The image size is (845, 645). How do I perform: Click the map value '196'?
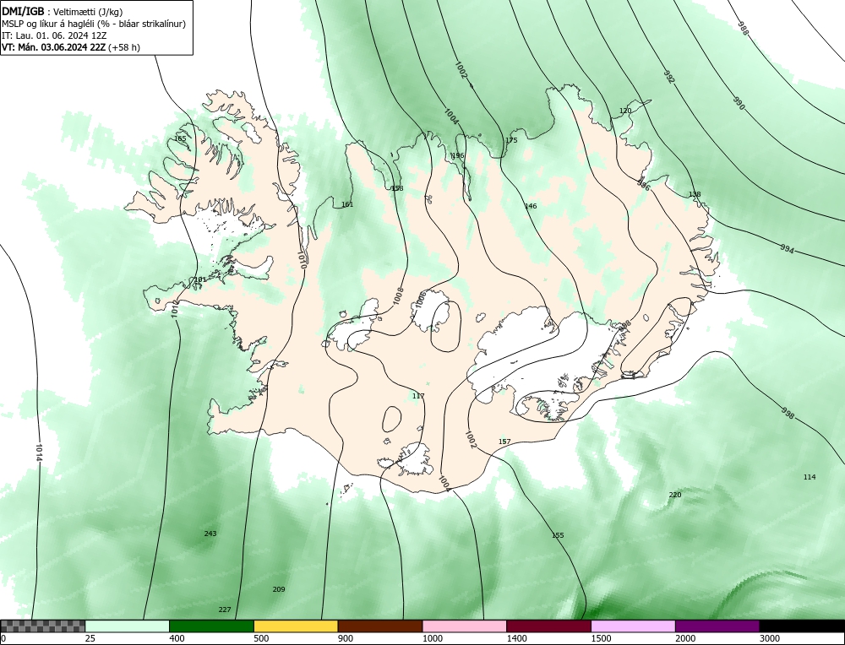point(457,155)
